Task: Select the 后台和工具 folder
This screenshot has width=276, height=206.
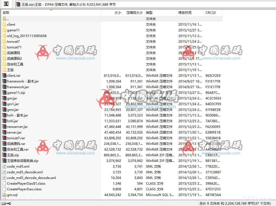Action: pos(15,64)
